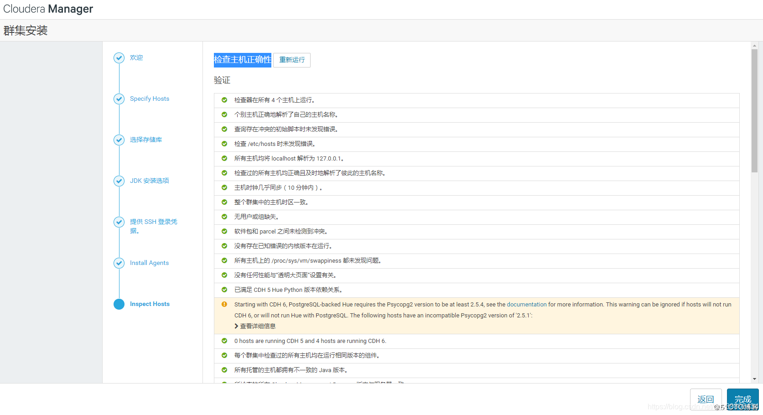Screen dimensions: 763x415
Task: Go to the Specify Hosts wizard step
Action: 150,99
